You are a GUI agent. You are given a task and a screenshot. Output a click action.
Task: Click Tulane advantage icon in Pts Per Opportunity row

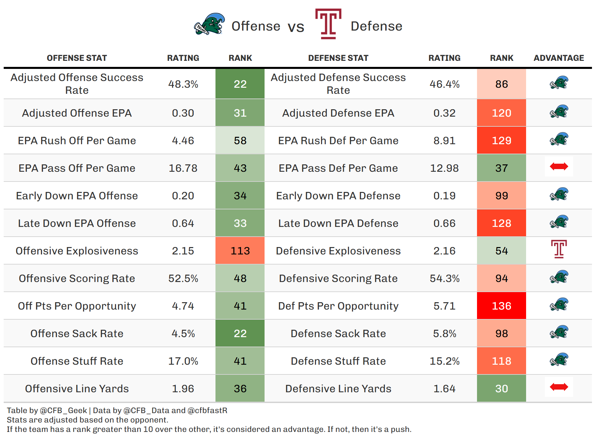(559, 304)
